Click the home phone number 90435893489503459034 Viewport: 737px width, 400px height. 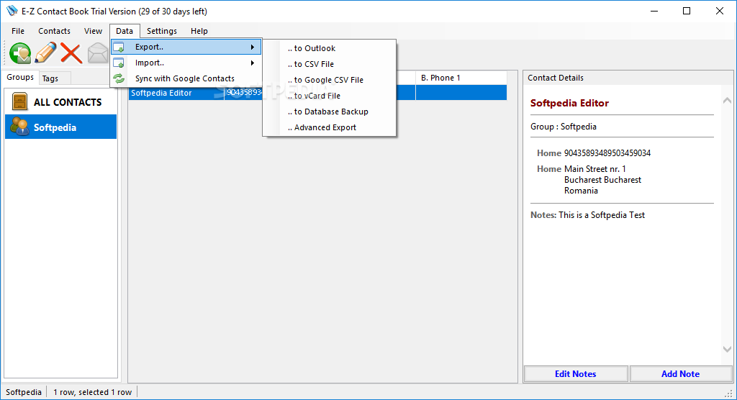(607, 153)
